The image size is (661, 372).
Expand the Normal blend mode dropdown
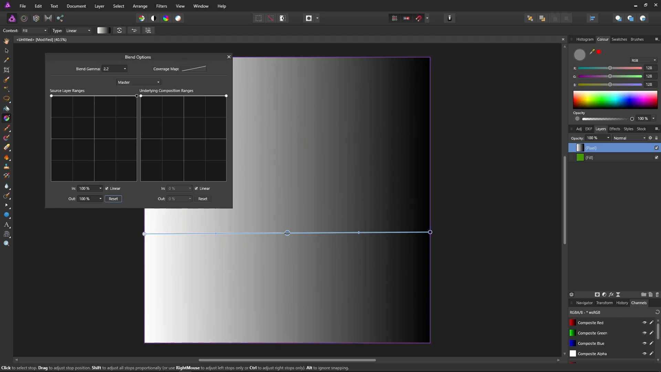click(x=629, y=138)
